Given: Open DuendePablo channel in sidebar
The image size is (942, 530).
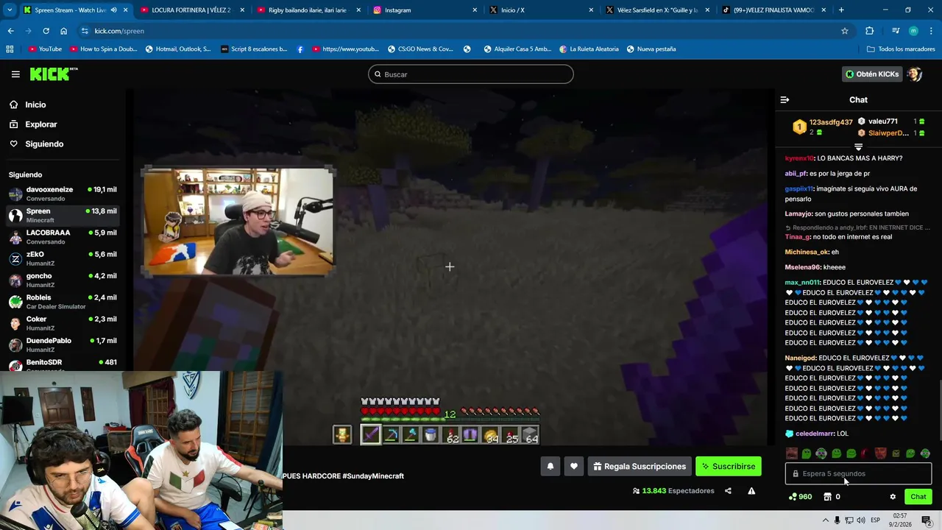Looking at the screenshot, I should coord(63,344).
